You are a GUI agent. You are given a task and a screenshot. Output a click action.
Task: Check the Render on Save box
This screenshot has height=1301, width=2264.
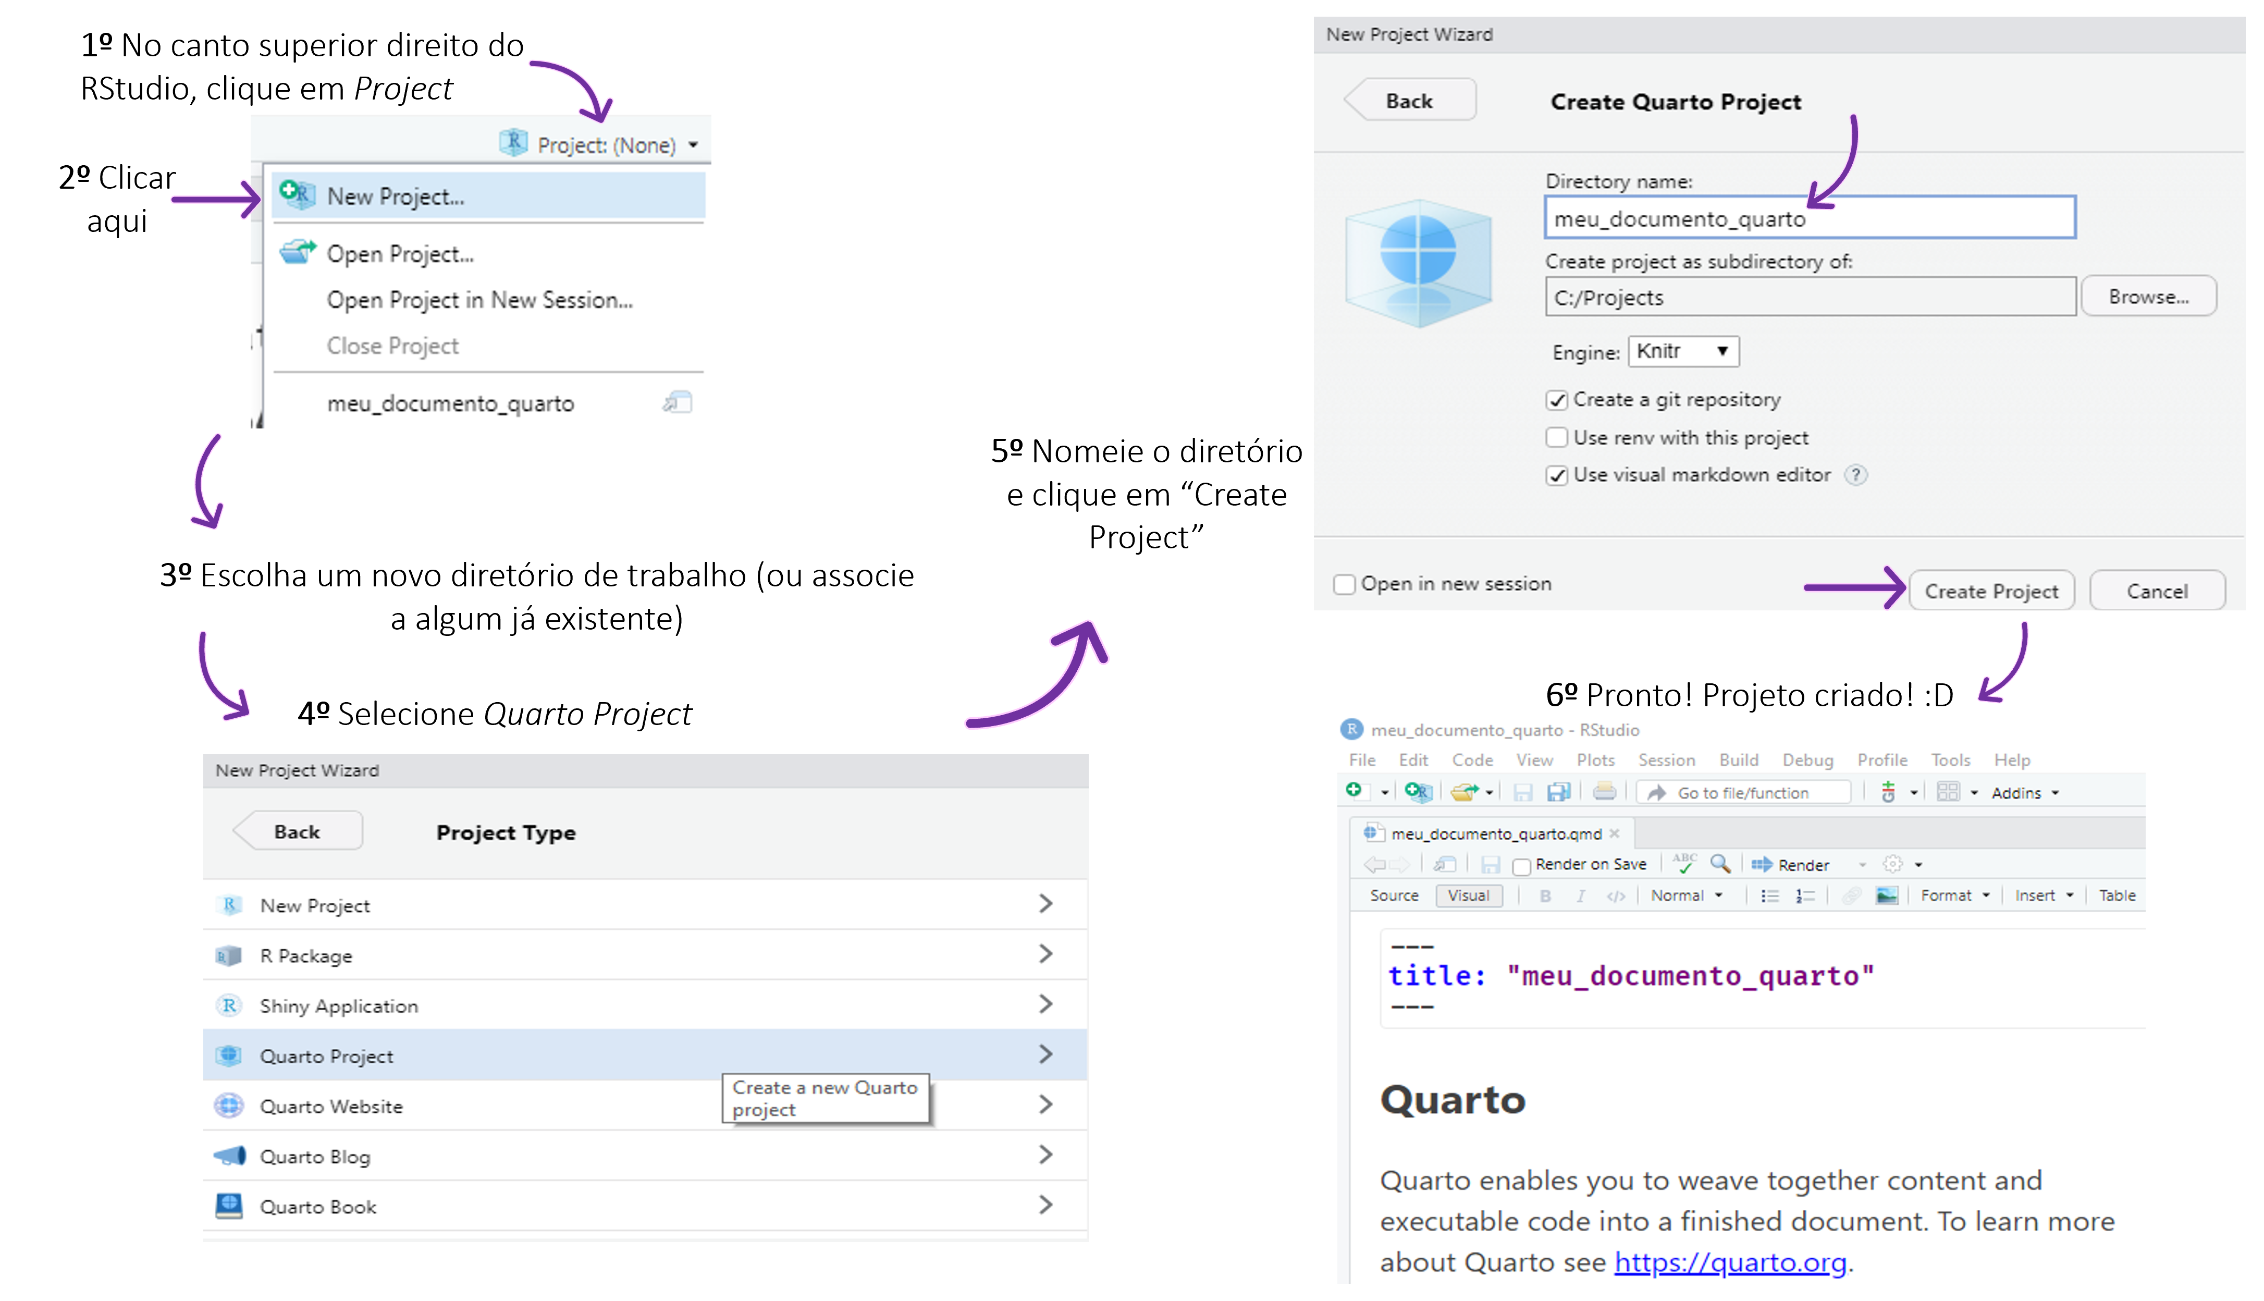pyautogui.click(x=1521, y=866)
